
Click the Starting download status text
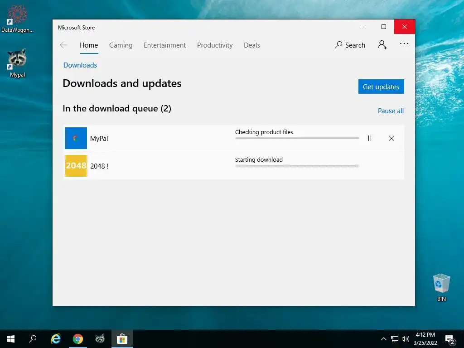pos(259,160)
